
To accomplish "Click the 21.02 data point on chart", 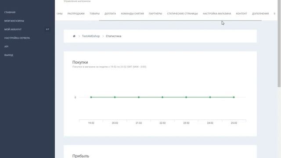I will coord(139,97).
